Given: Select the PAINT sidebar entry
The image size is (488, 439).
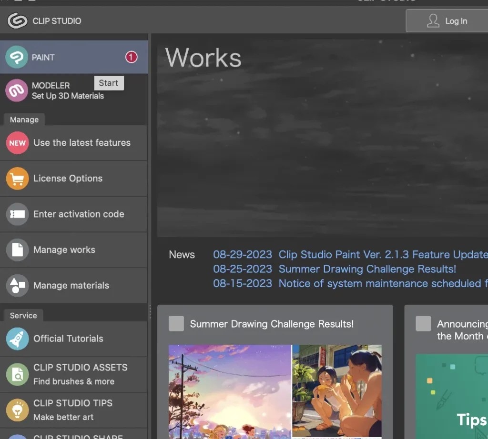Looking at the screenshot, I should coord(74,57).
